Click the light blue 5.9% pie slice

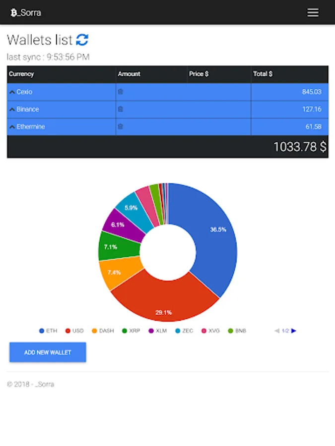(135, 211)
